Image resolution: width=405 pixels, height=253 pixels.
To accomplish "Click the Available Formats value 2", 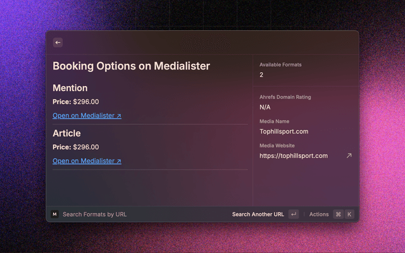I will click(x=261, y=75).
